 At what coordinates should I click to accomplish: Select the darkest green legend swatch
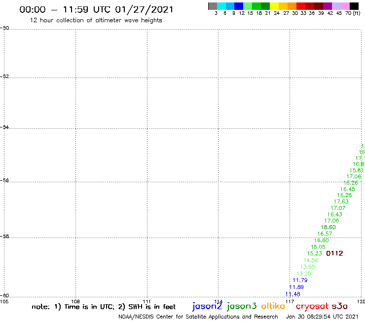[265, 6]
